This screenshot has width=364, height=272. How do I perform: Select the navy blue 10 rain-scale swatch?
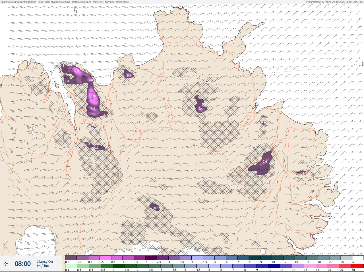click(x=274, y=266)
